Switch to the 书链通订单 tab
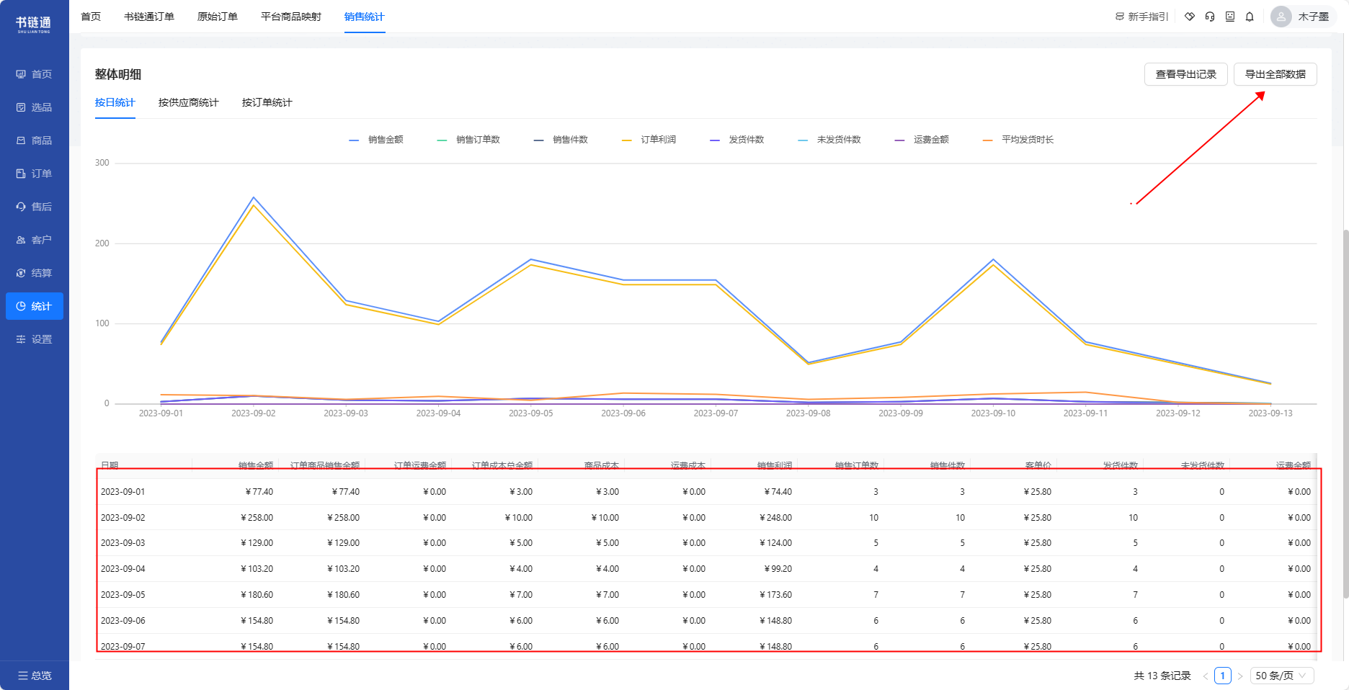Viewport: 1349px width, 690px height. [149, 17]
